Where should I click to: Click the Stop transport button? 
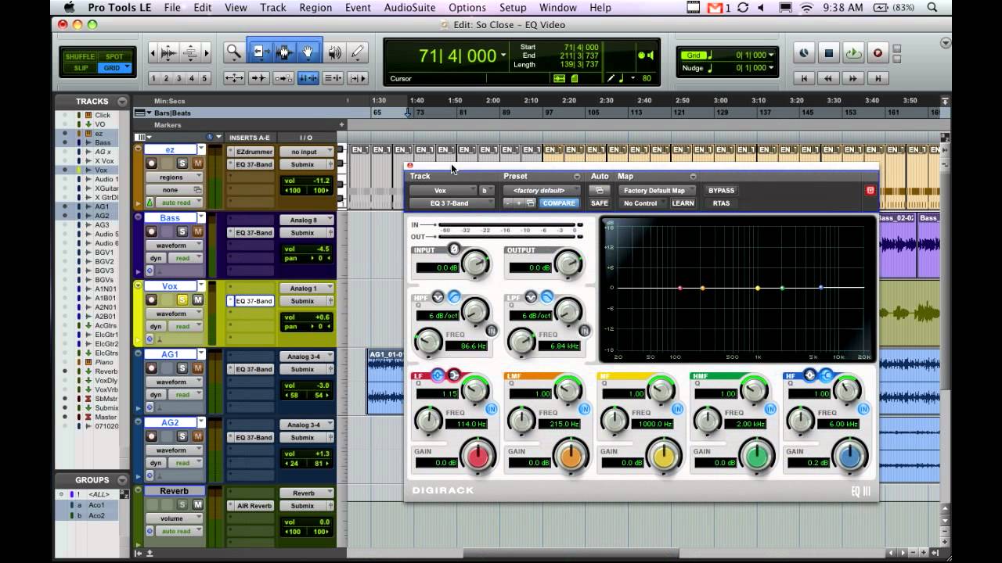[829, 53]
